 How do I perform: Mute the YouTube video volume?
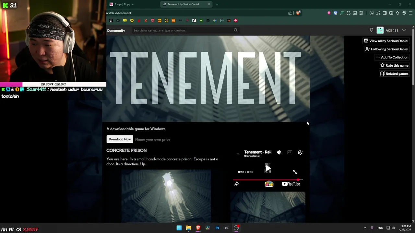tap(279, 152)
